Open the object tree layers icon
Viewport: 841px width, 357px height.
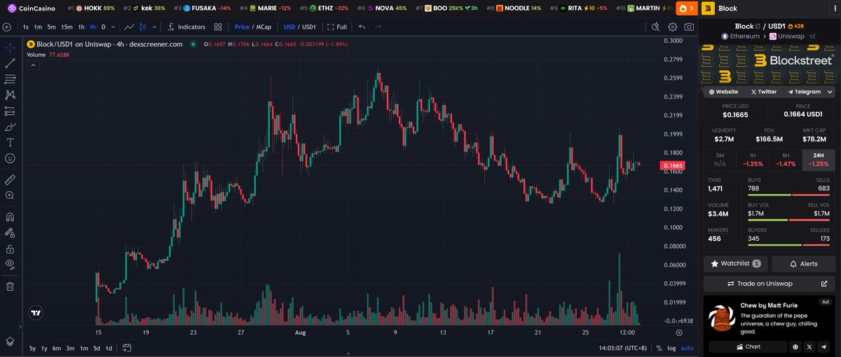pyautogui.click(x=11, y=342)
